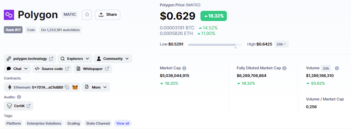351x133 pixels.
Task: Click the CertiK shield icon
Action: tap(9, 106)
